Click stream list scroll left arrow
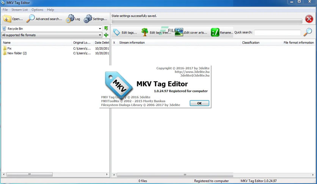Screen dimensions: 317x184 click(114, 174)
